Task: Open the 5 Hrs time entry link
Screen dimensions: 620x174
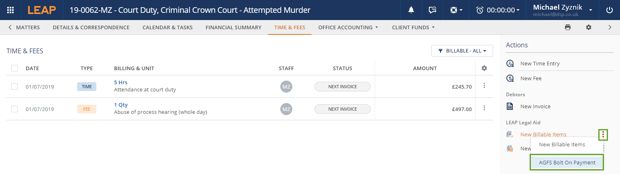Action: [x=120, y=83]
